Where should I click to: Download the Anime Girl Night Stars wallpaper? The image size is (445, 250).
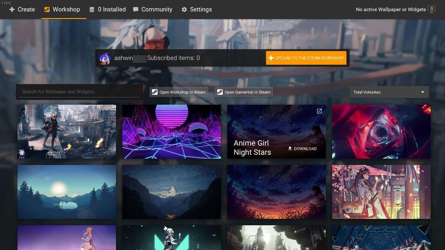302,149
